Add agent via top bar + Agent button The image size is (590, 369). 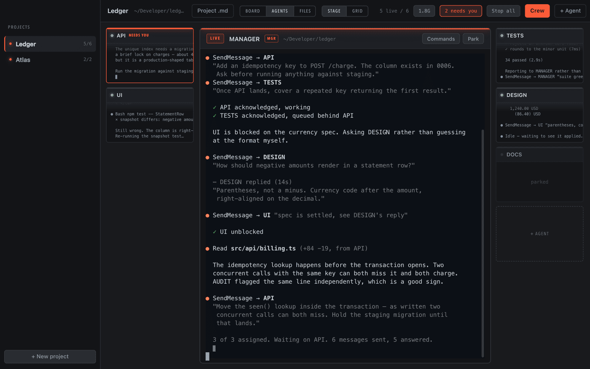[570, 11]
